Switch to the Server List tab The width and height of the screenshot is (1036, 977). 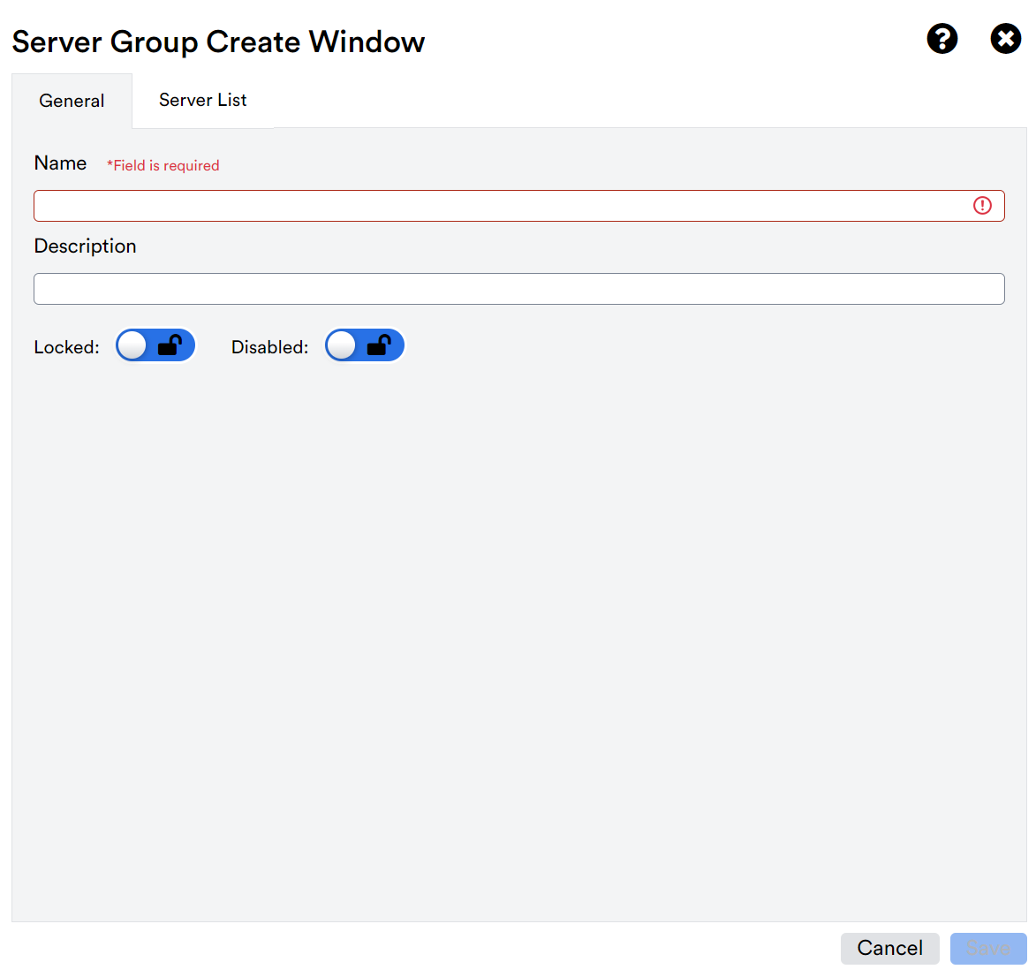[x=202, y=100]
